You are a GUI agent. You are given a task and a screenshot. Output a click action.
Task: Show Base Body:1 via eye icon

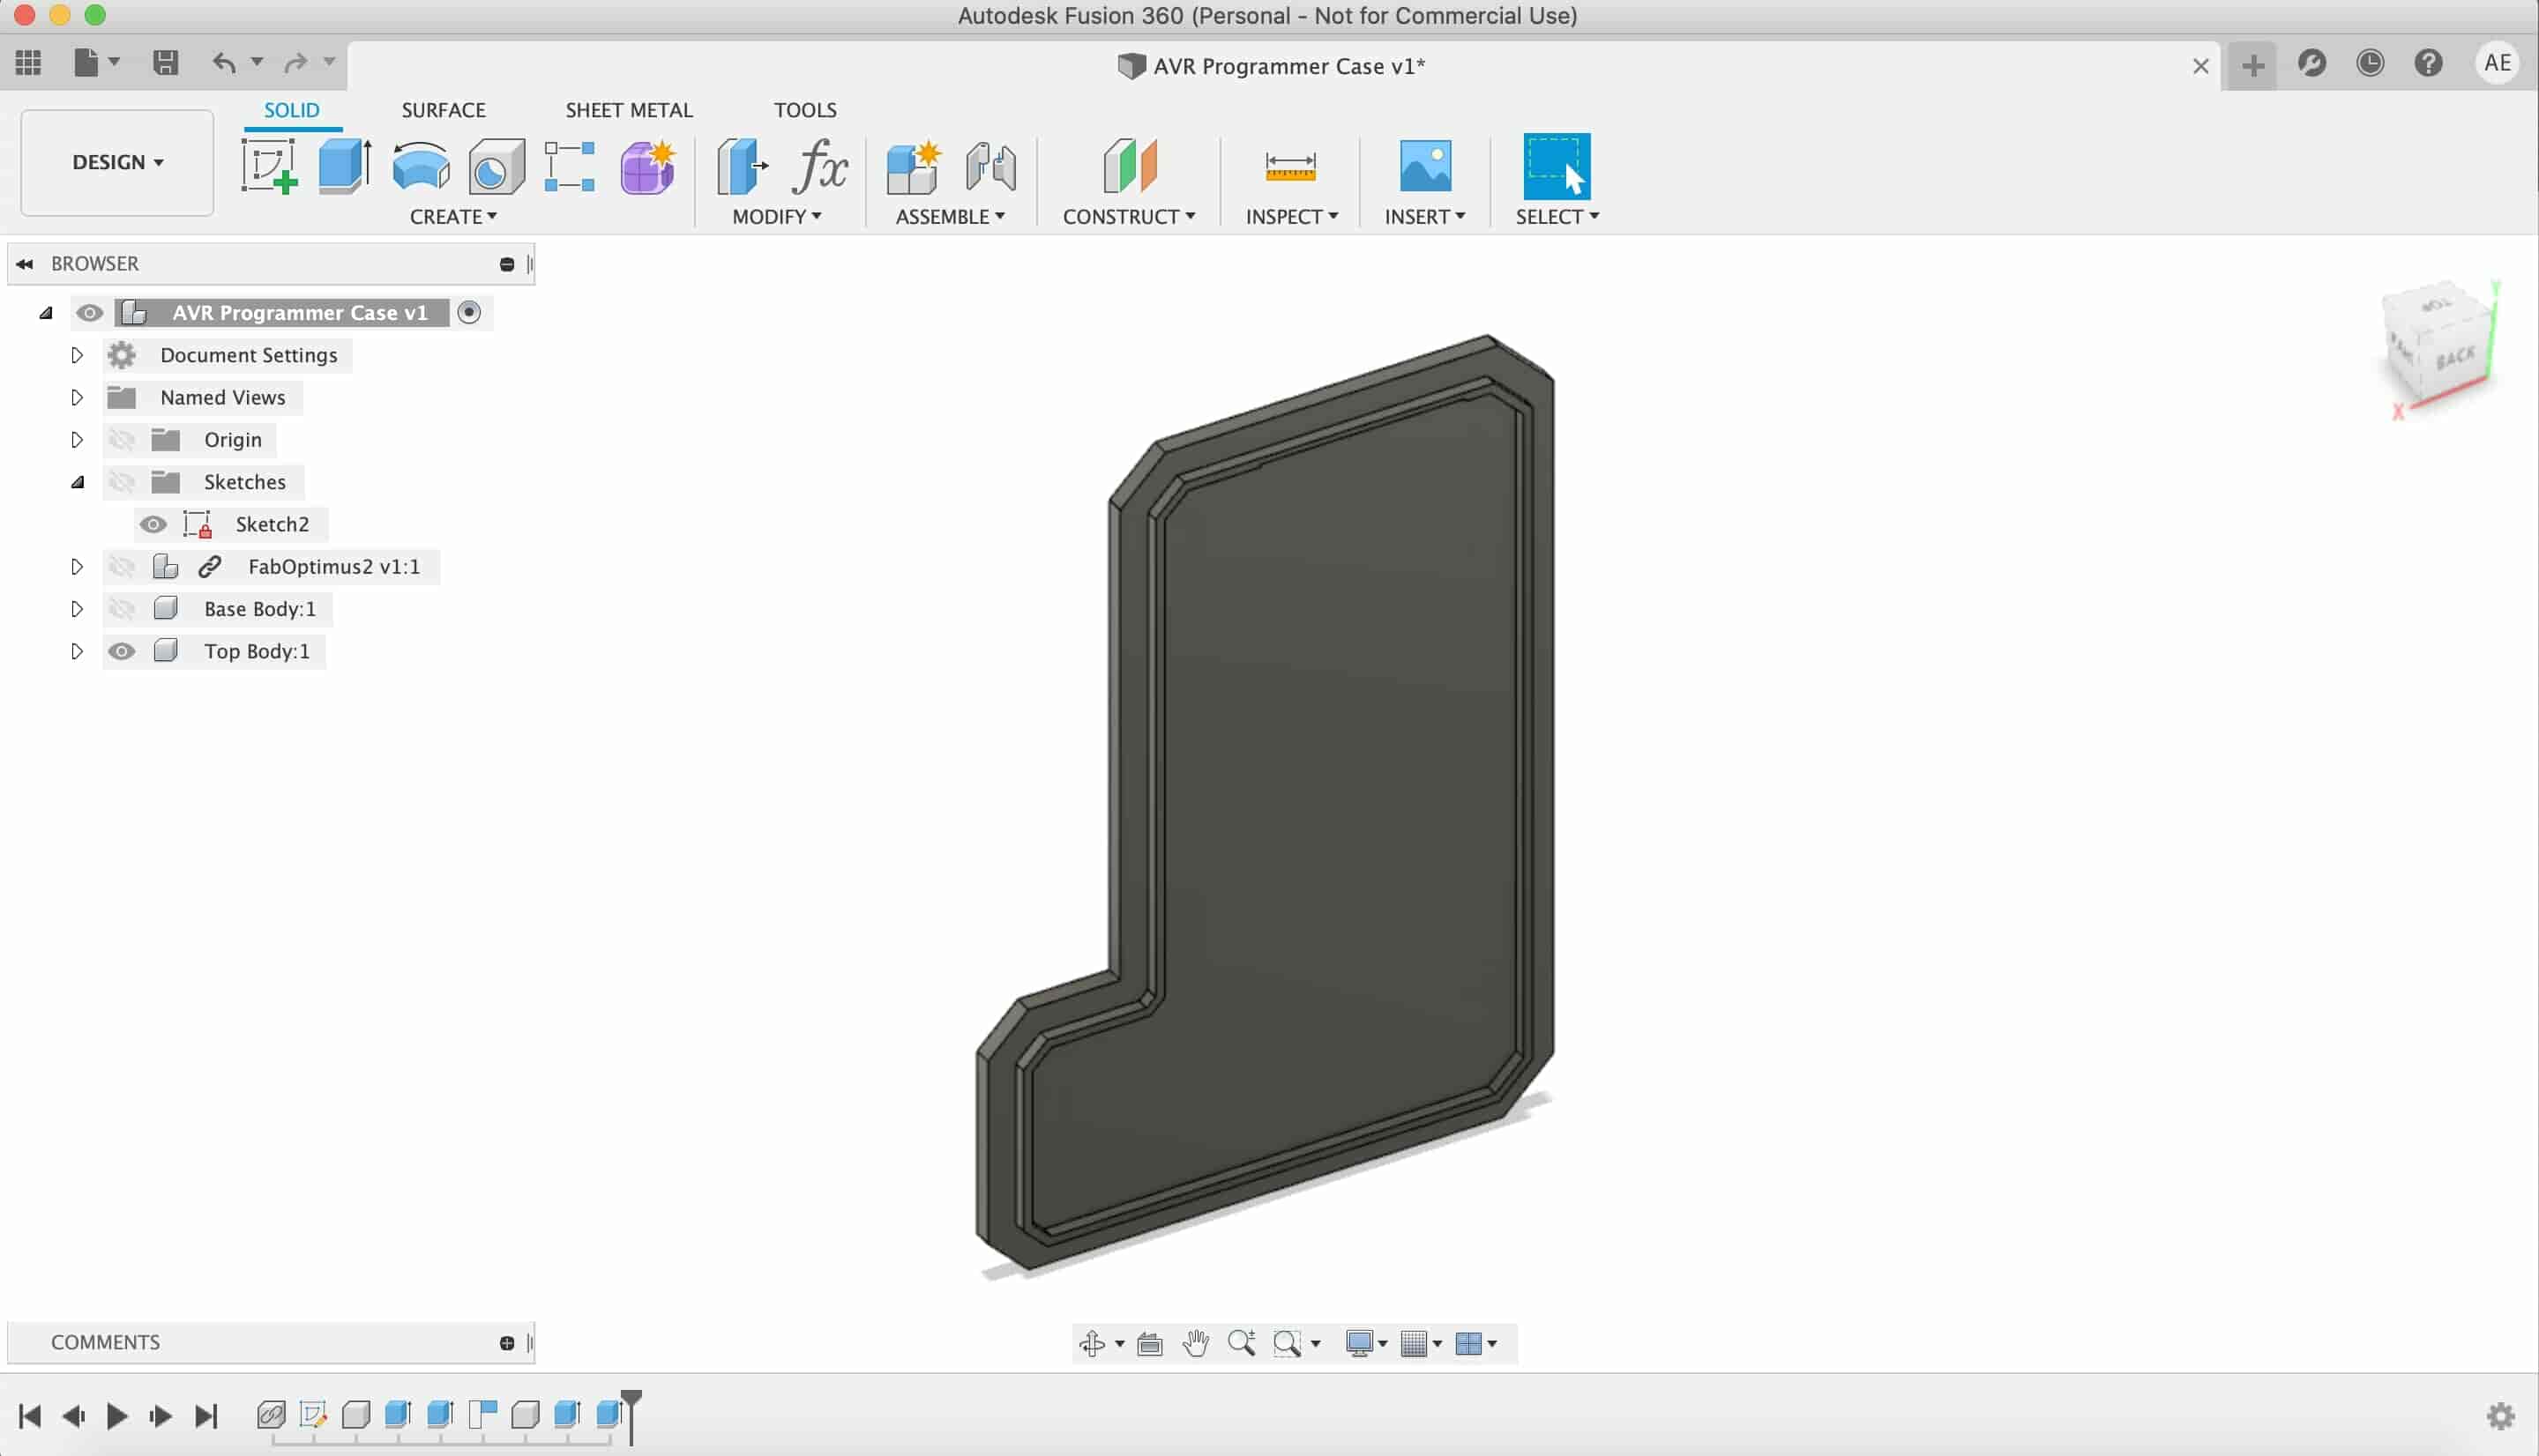tap(122, 609)
